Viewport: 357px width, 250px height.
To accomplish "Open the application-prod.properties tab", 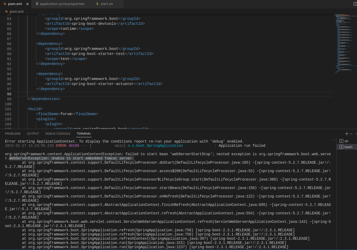I will pos(62,4).
